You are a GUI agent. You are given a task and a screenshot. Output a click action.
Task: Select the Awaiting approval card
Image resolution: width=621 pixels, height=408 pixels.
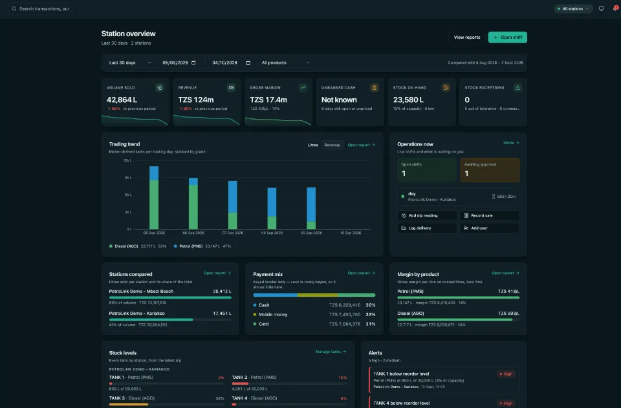click(x=490, y=170)
